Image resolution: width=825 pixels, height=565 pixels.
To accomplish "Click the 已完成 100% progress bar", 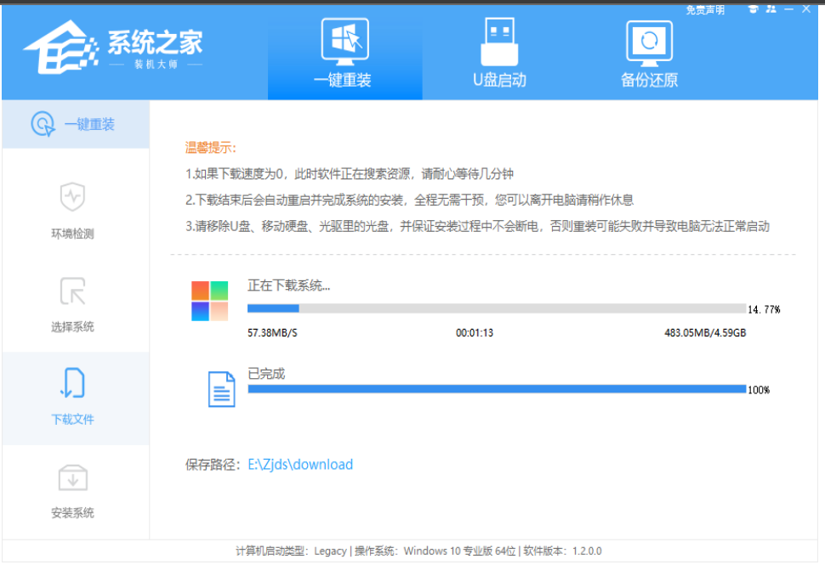I will coord(497,389).
